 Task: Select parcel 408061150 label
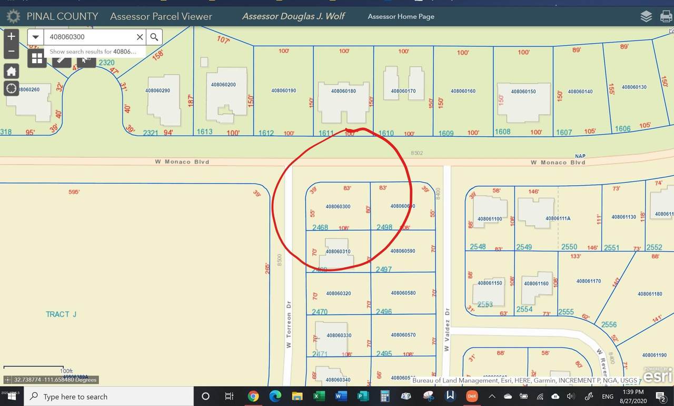[490, 283]
